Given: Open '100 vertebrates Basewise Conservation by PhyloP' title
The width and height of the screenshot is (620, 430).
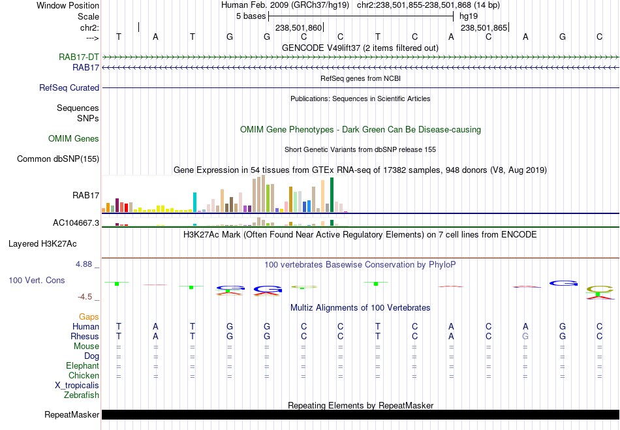Looking at the screenshot, I should (x=360, y=265).
